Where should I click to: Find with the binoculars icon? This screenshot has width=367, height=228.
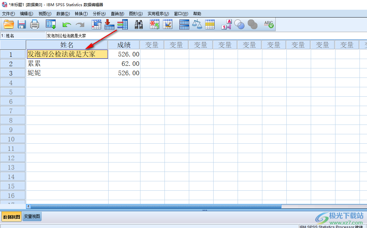[139, 24]
